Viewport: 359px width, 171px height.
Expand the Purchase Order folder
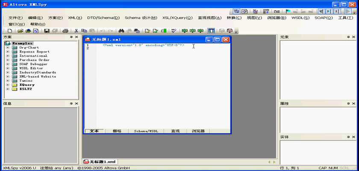8,60
